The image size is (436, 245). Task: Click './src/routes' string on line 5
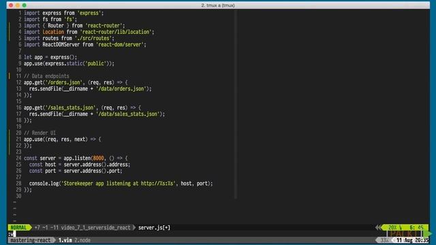click(93, 38)
